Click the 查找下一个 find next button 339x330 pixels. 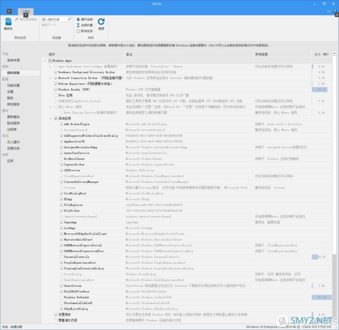point(49,25)
